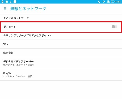Open the hamburger navigation menu
Screen dimensions: 122x99
[x=5, y=9]
